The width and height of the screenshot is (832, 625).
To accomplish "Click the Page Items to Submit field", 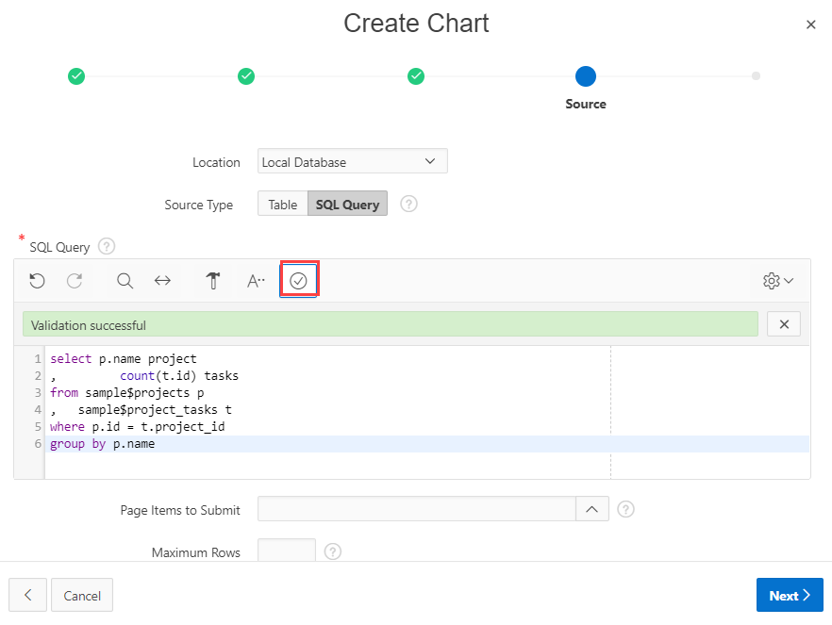I will [x=417, y=509].
